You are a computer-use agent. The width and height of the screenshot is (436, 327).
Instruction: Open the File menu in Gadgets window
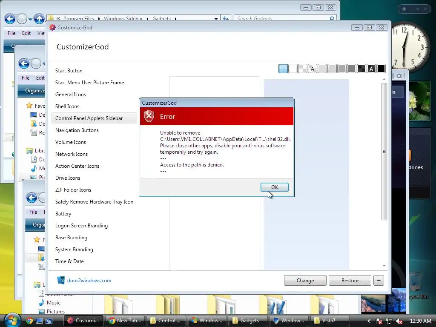point(11,33)
